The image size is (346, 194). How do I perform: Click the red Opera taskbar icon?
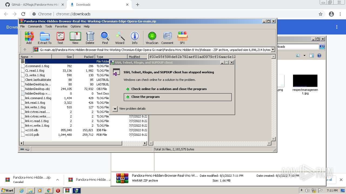(x=58, y=190)
